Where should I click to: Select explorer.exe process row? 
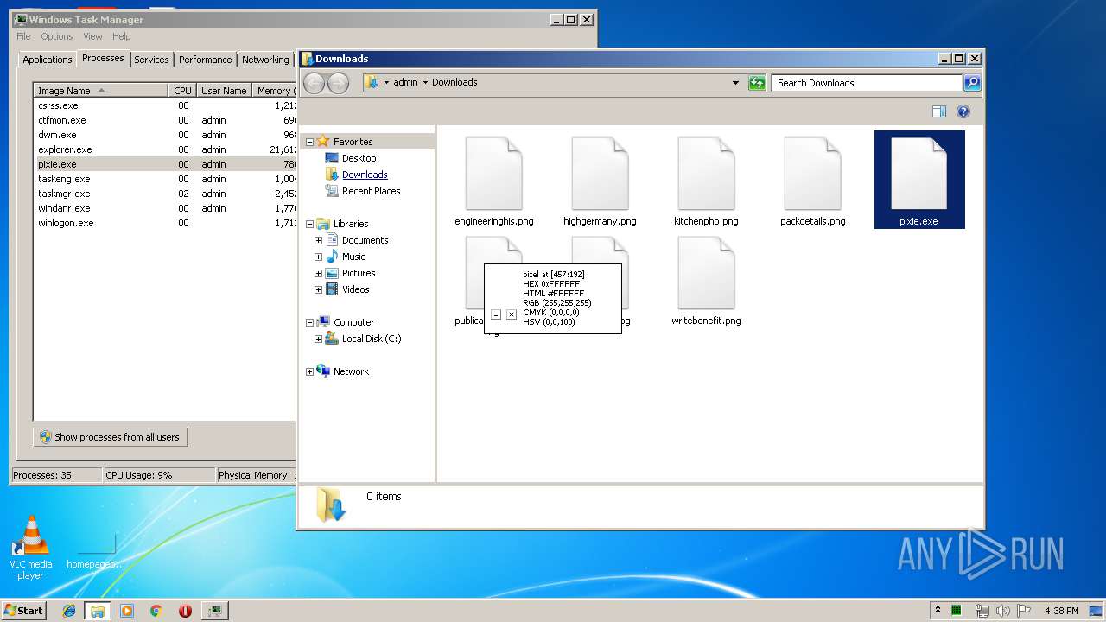click(x=164, y=149)
